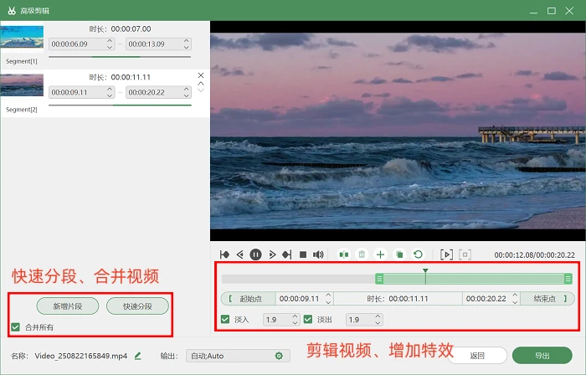Click the green 导出 export button
The image size is (586, 375).
542,356
